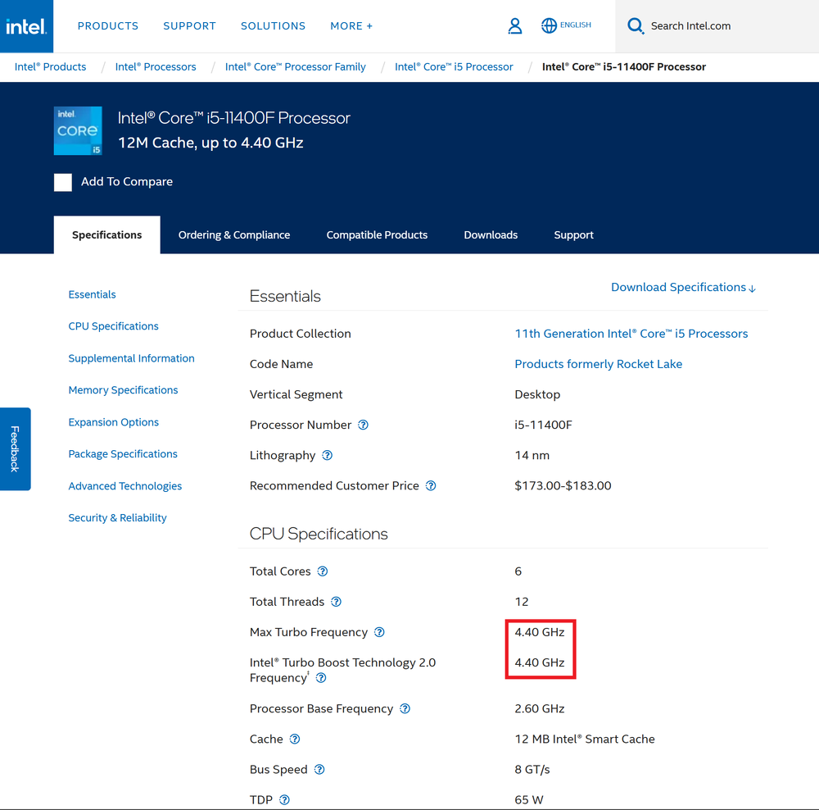Viewport: 819px width, 810px height.
Task: Open help icon next to Processor Number
Action: click(363, 425)
